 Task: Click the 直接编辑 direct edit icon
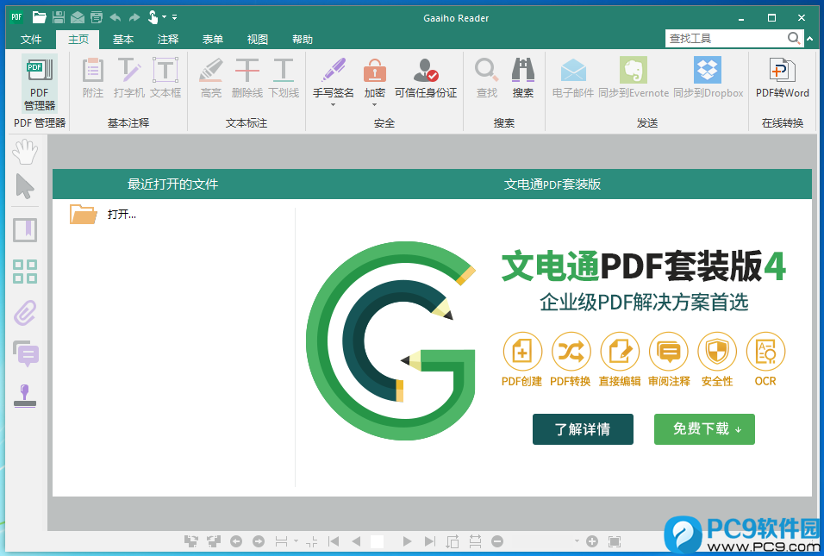click(x=620, y=351)
